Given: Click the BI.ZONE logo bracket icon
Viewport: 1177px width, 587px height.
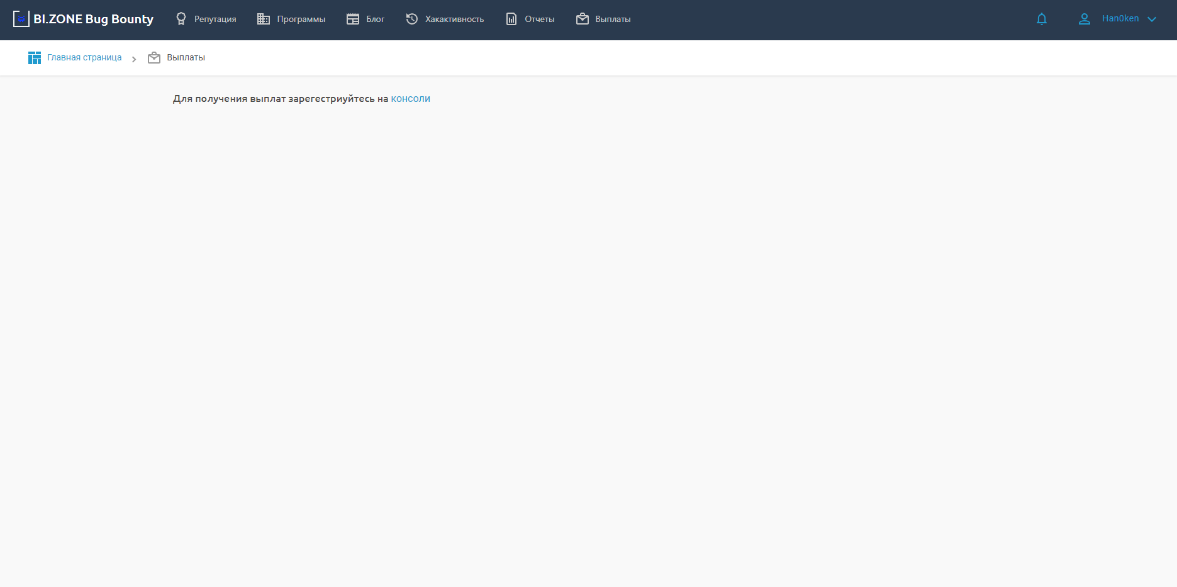Looking at the screenshot, I should 21,19.
